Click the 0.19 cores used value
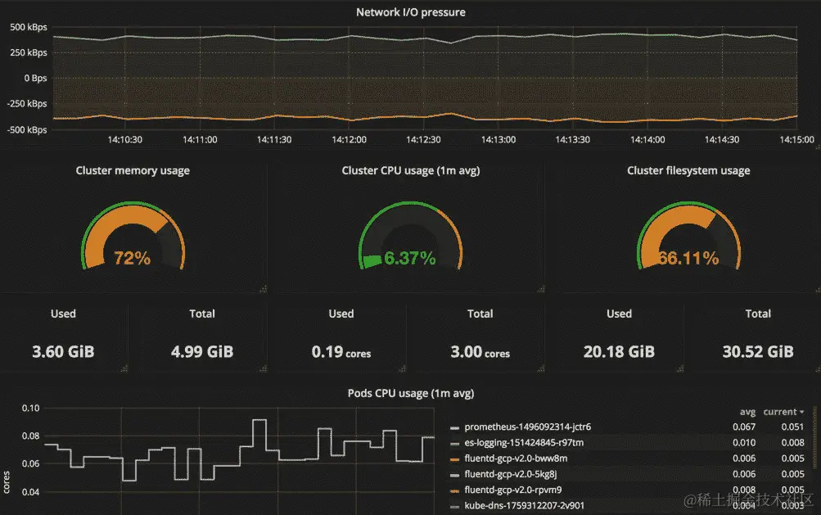This screenshot has height=515, width=821. click(x=341, y=351)
